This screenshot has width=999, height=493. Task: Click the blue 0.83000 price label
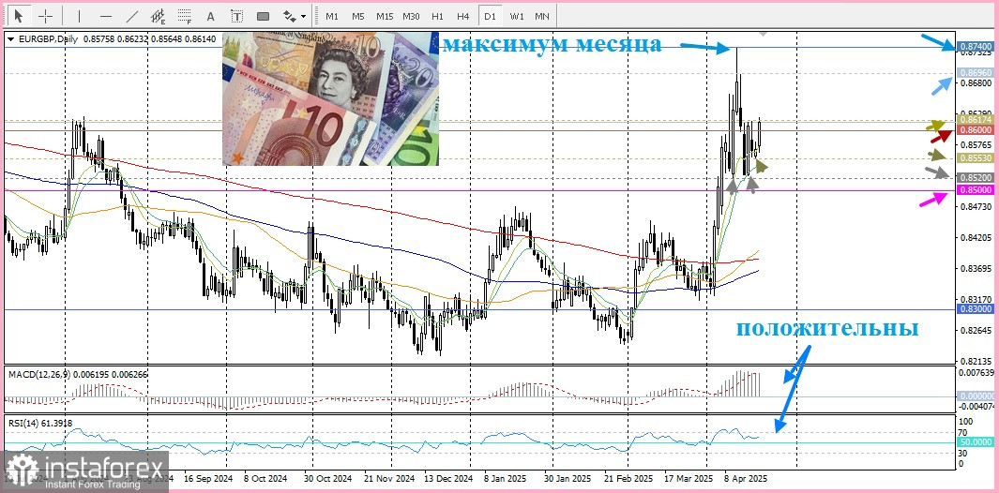tap(975, 309)
